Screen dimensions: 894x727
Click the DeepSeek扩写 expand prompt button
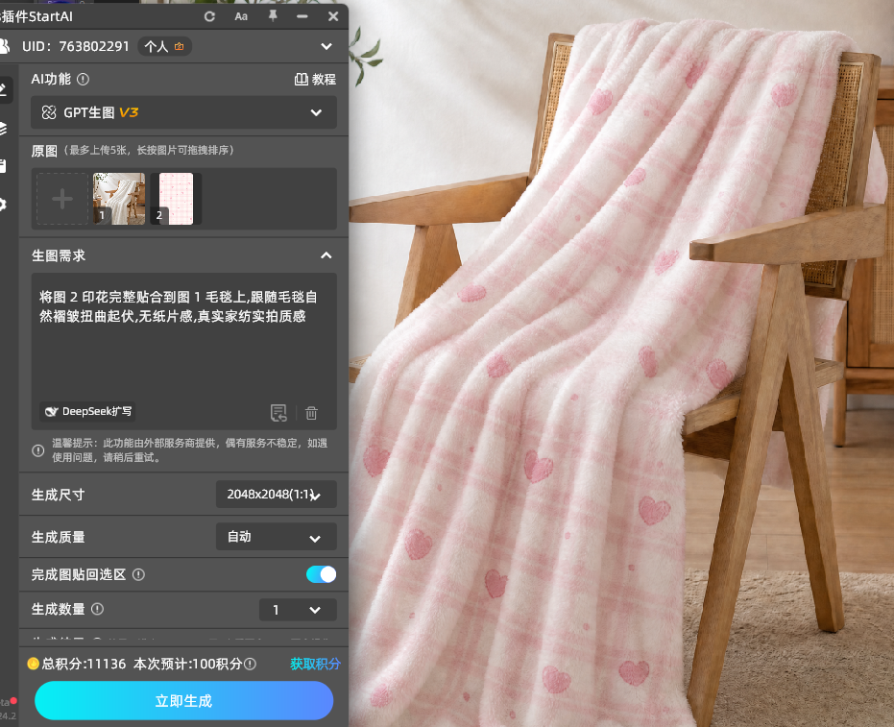[x=87, y=411]
